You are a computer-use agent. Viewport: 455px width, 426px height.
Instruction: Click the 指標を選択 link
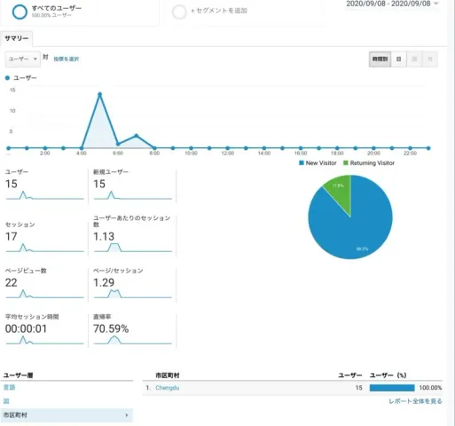(x=67, y=59)
